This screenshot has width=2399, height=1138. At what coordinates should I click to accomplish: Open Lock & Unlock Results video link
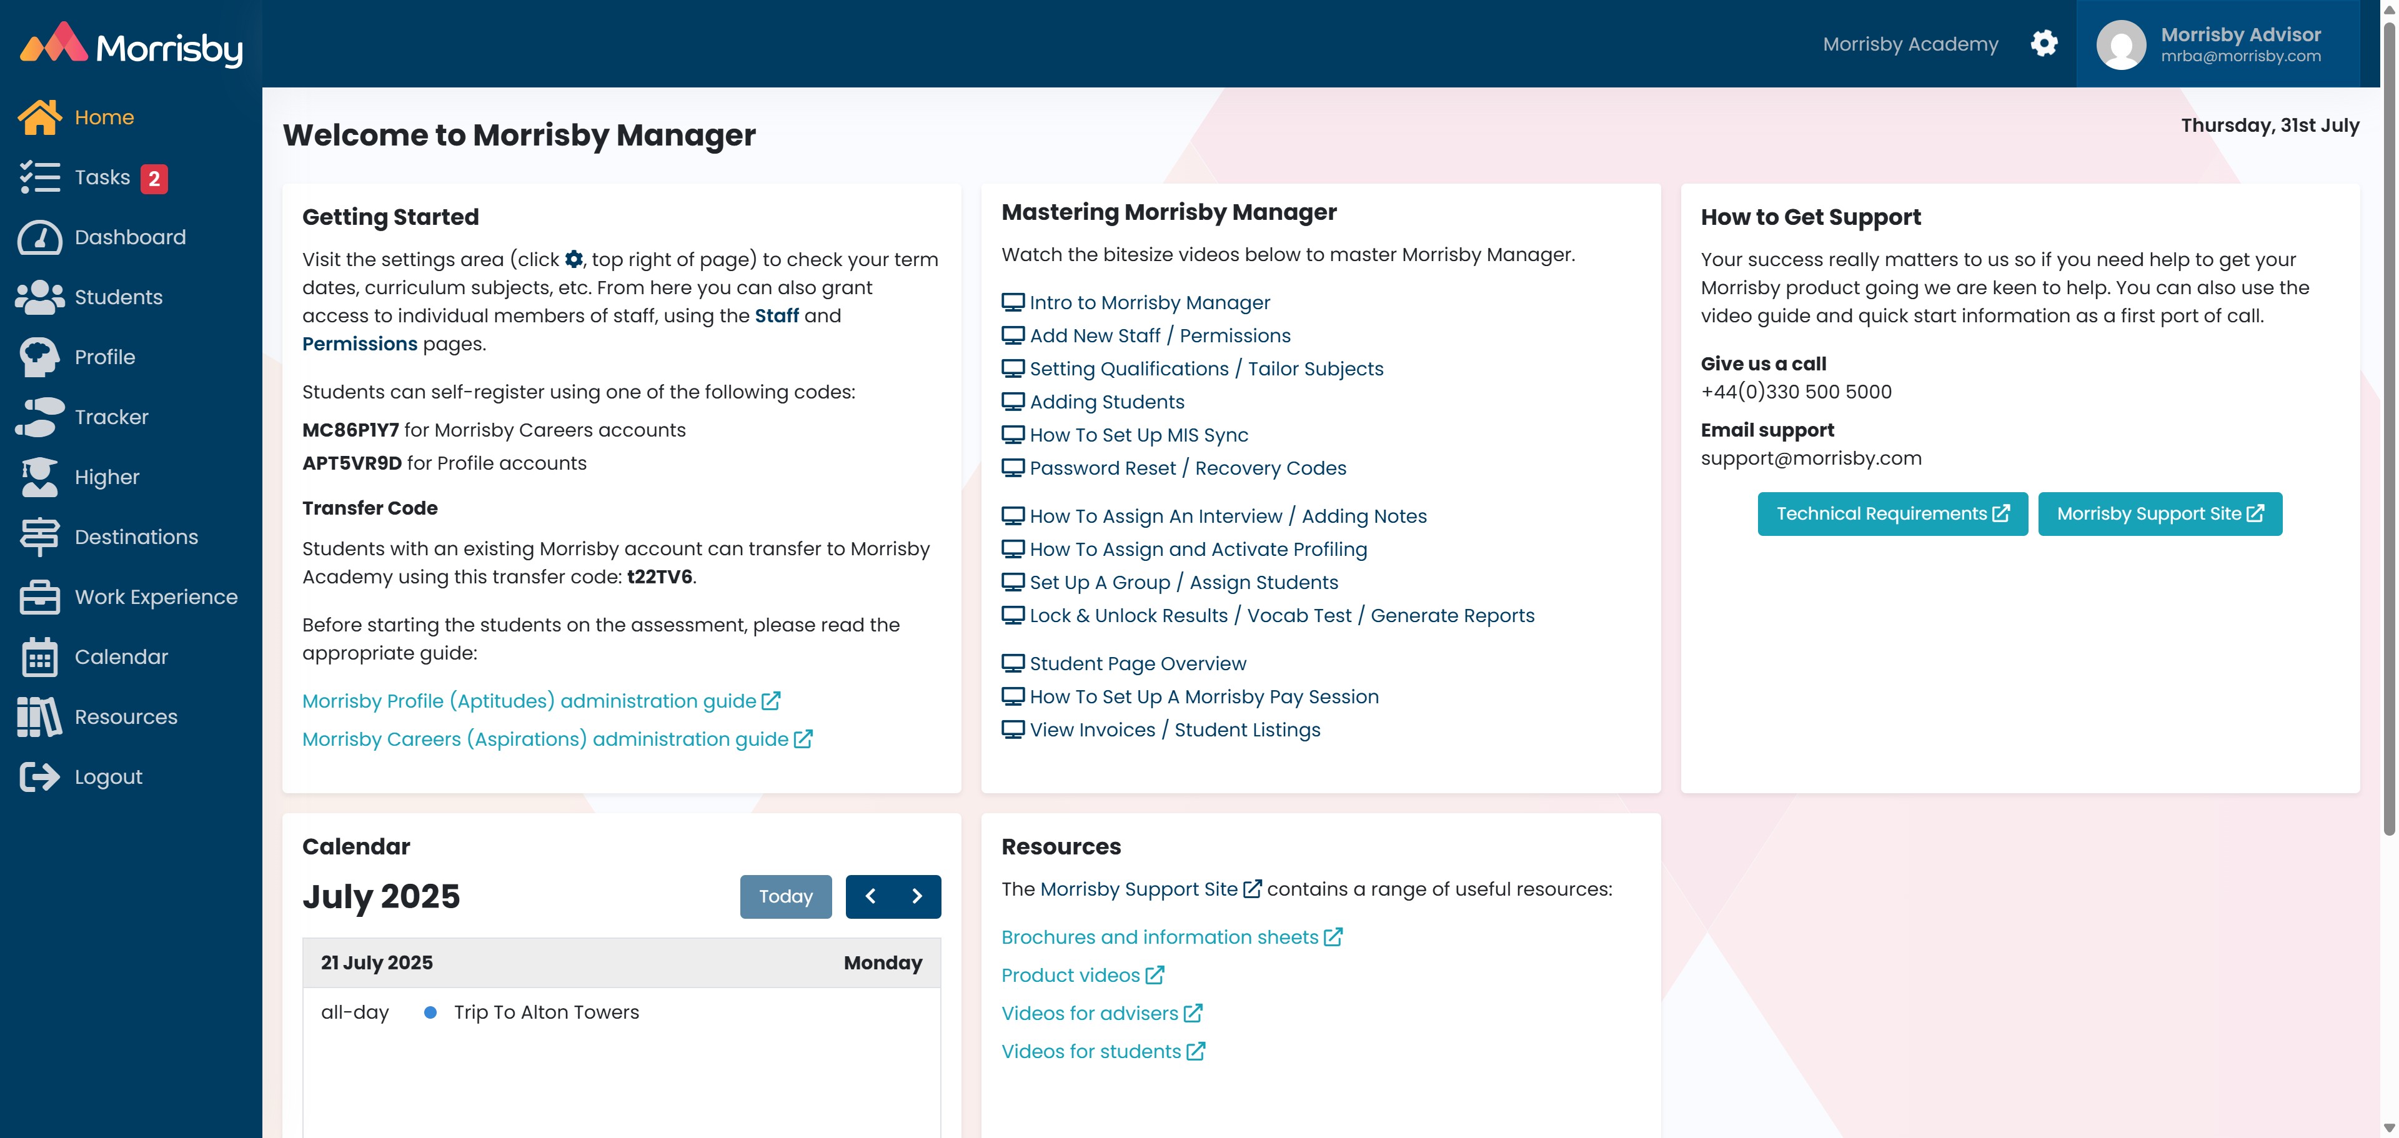[1281, 616]
